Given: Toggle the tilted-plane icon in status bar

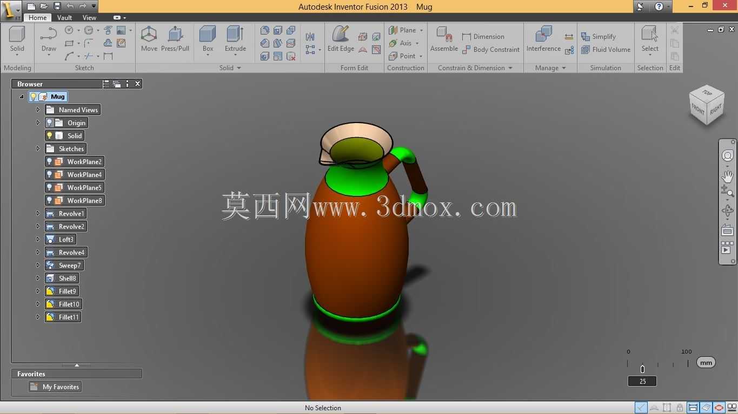Looking at the screenshot, I should (706, 408).
